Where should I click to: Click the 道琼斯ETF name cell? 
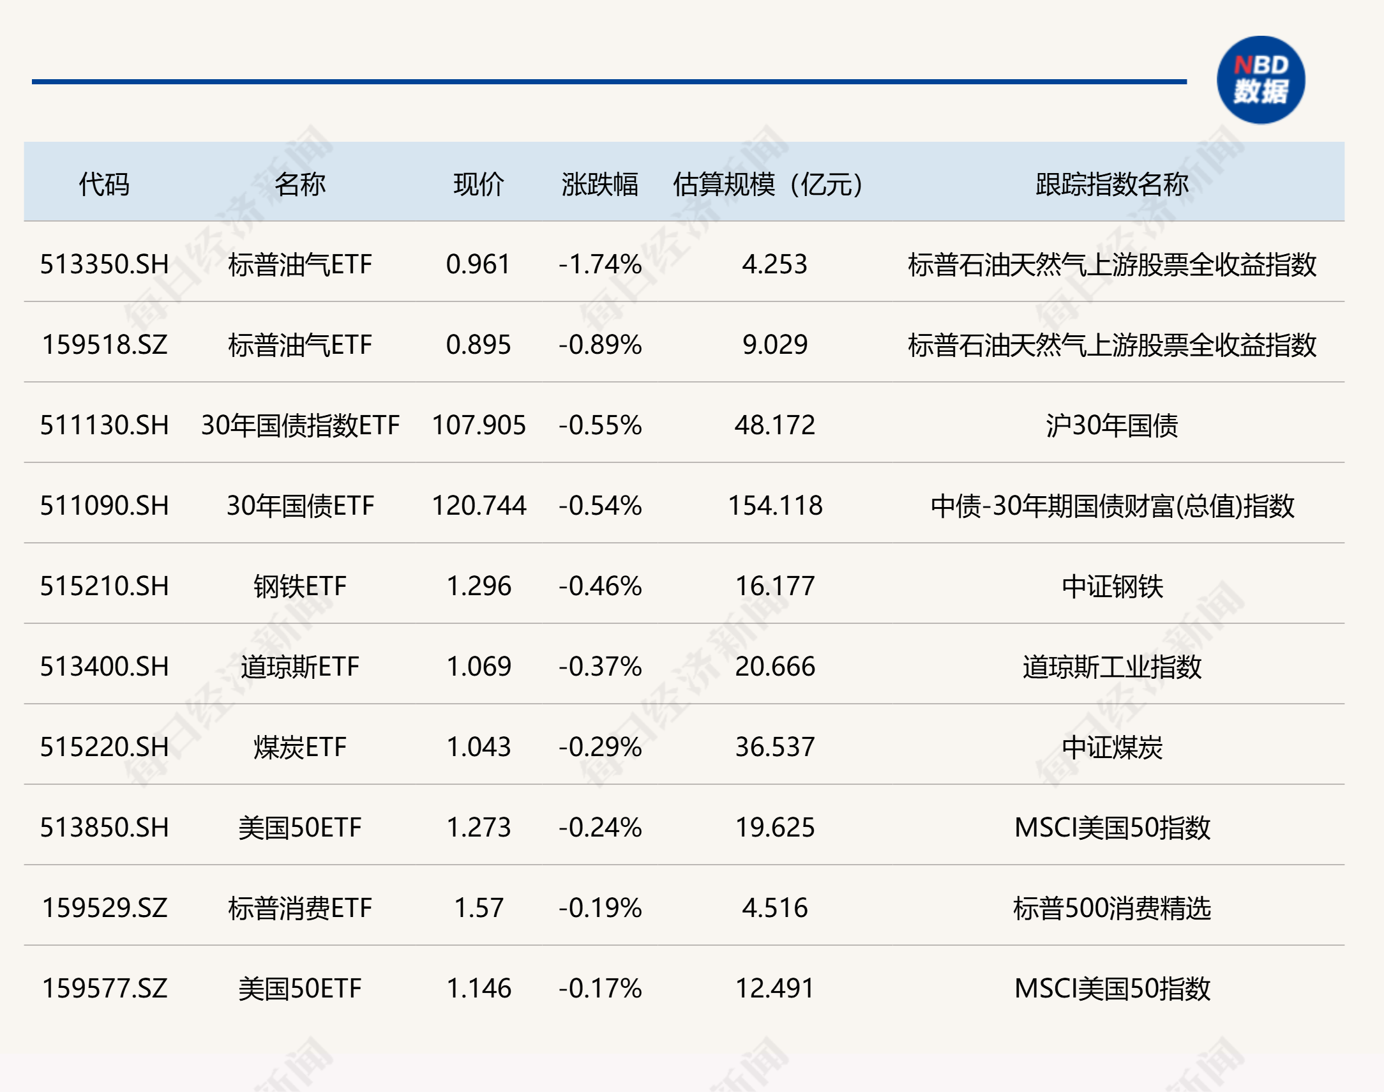point(299,667)
